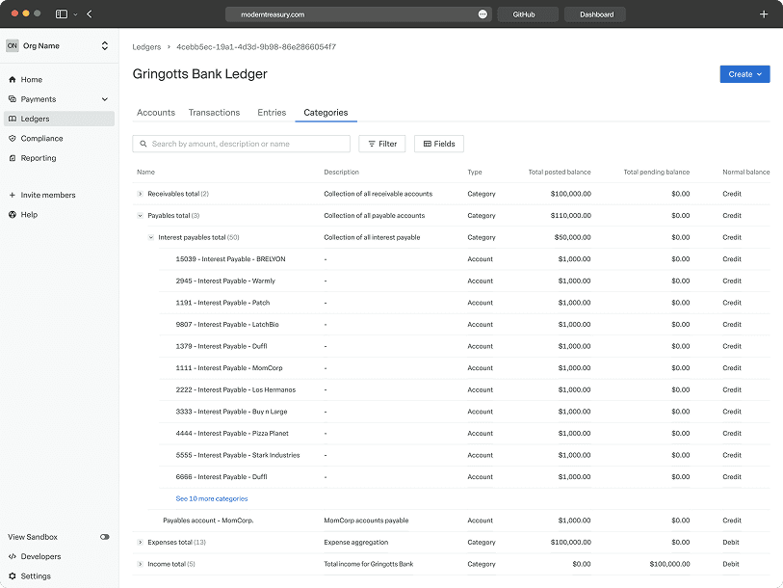
Task: Click row 1191 - Interest Payable - Patch
Action: click(x=464, y=303)
